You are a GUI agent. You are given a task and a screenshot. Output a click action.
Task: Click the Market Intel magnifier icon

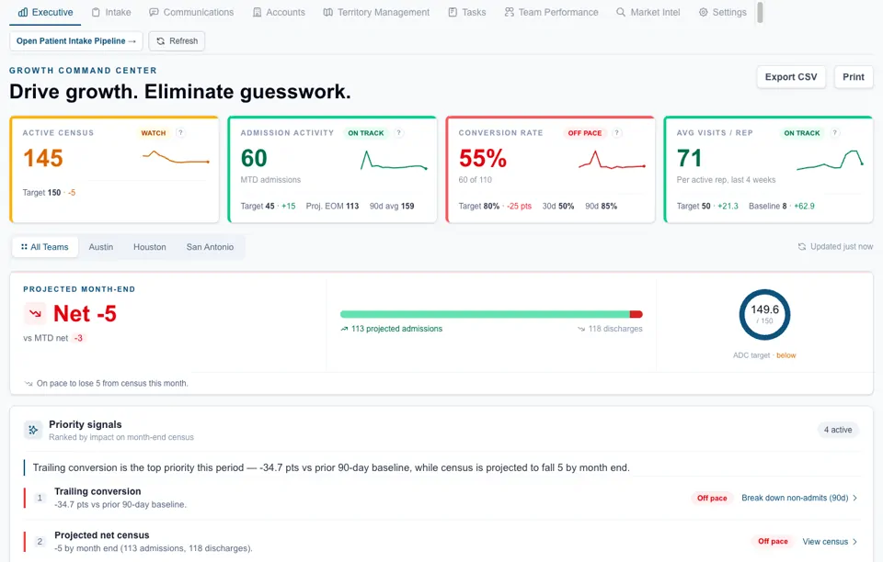(x=621, y=12)
